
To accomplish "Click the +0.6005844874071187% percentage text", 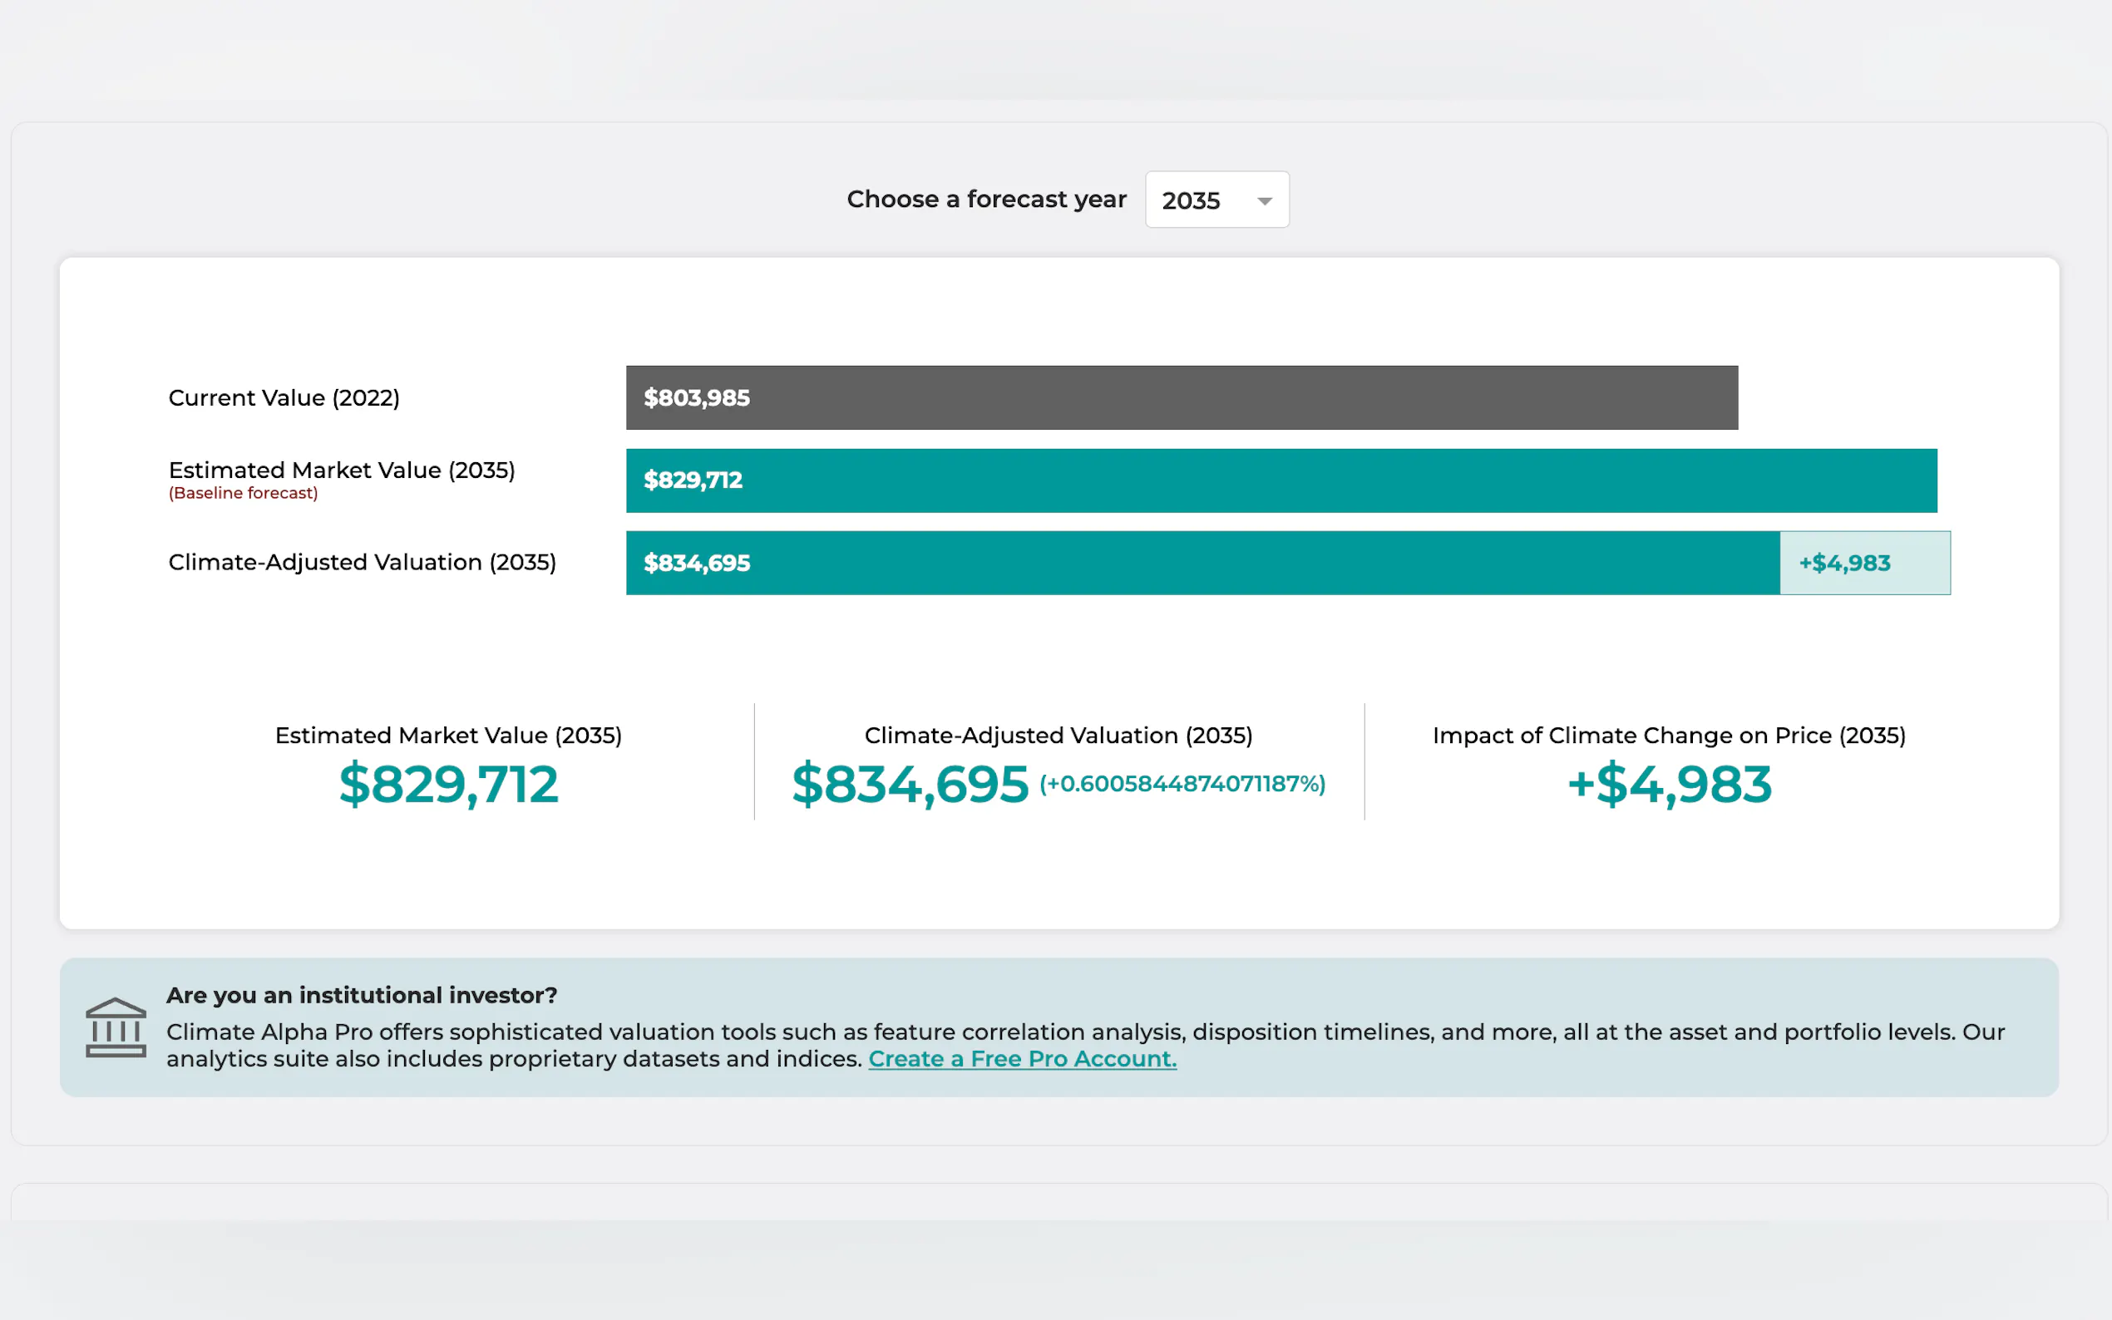I will pyautogui.click(x=1182, y=784).
